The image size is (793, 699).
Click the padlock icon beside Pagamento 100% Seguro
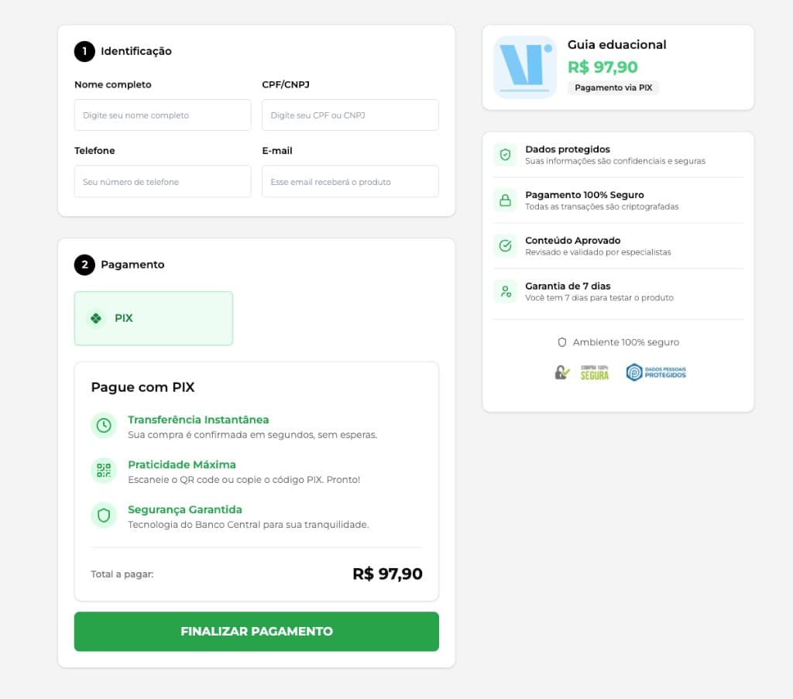505,200
